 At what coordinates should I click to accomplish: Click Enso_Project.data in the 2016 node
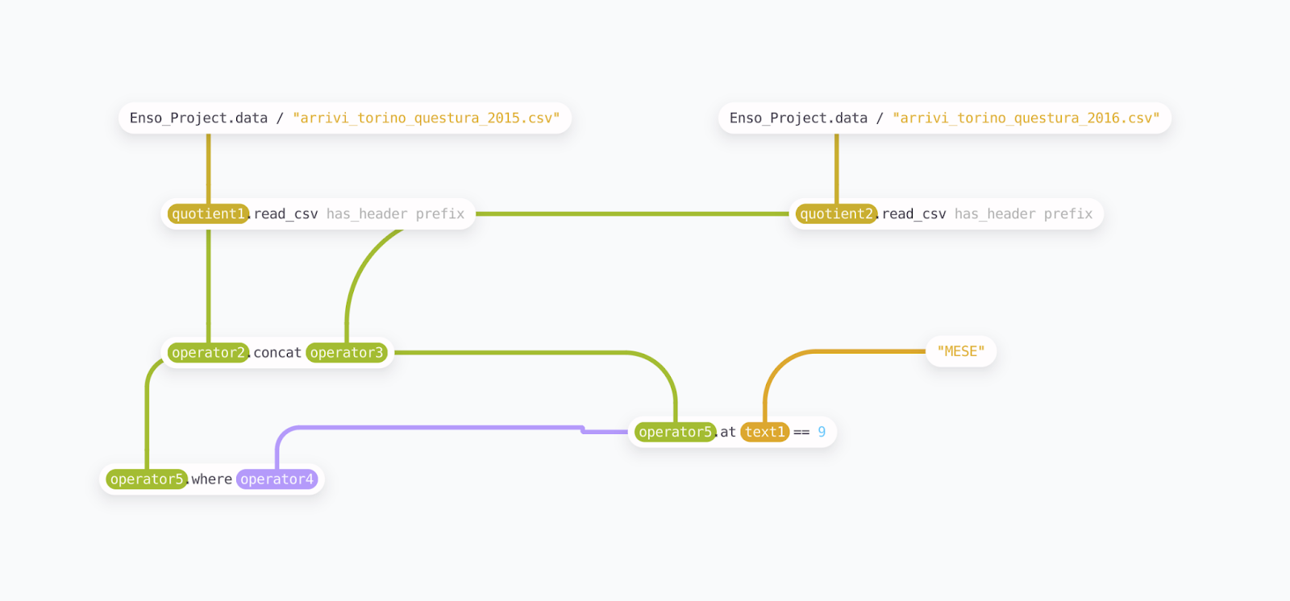pyautogui.click(x=798, y=118)
